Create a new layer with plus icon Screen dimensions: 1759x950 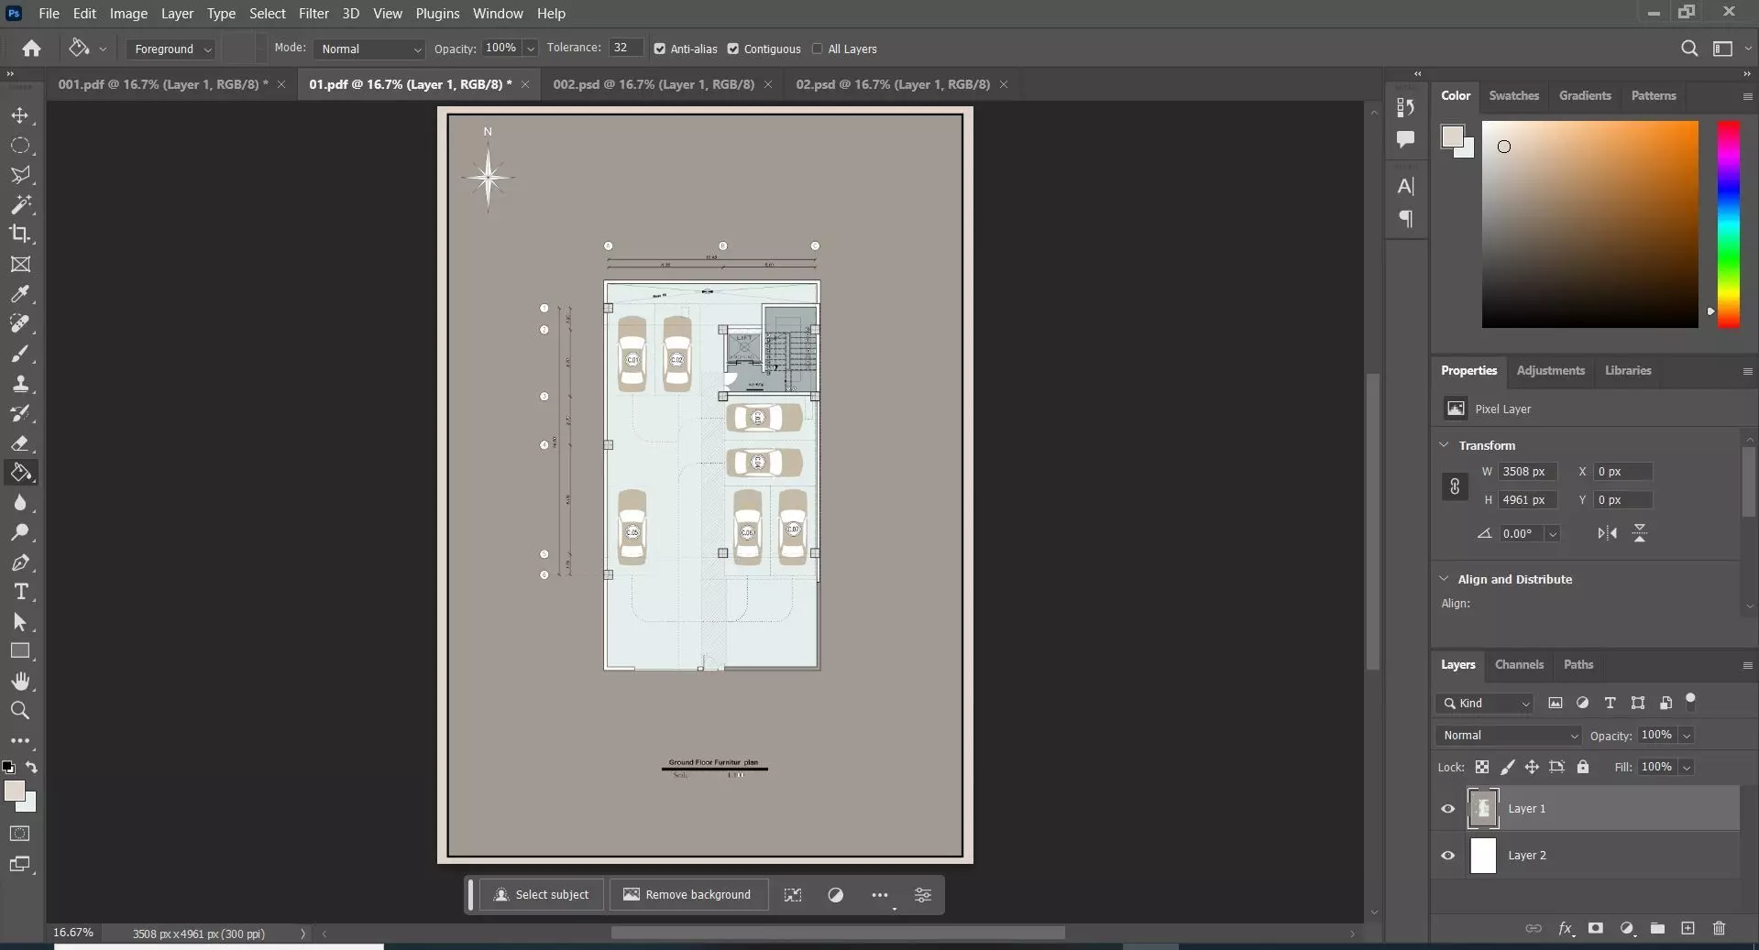[x=1688, y=928]
